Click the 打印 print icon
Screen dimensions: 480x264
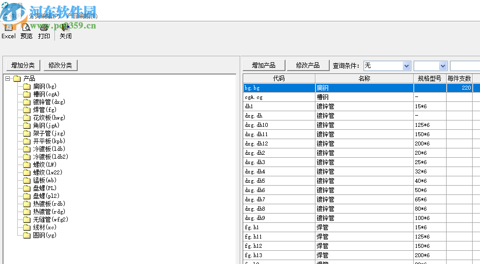point(44,28)
